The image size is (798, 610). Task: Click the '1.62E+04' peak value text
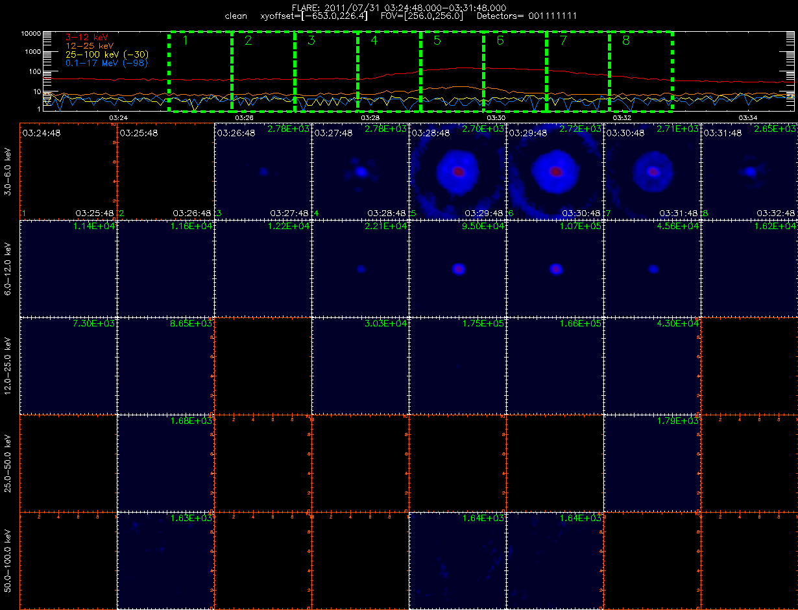776,226
